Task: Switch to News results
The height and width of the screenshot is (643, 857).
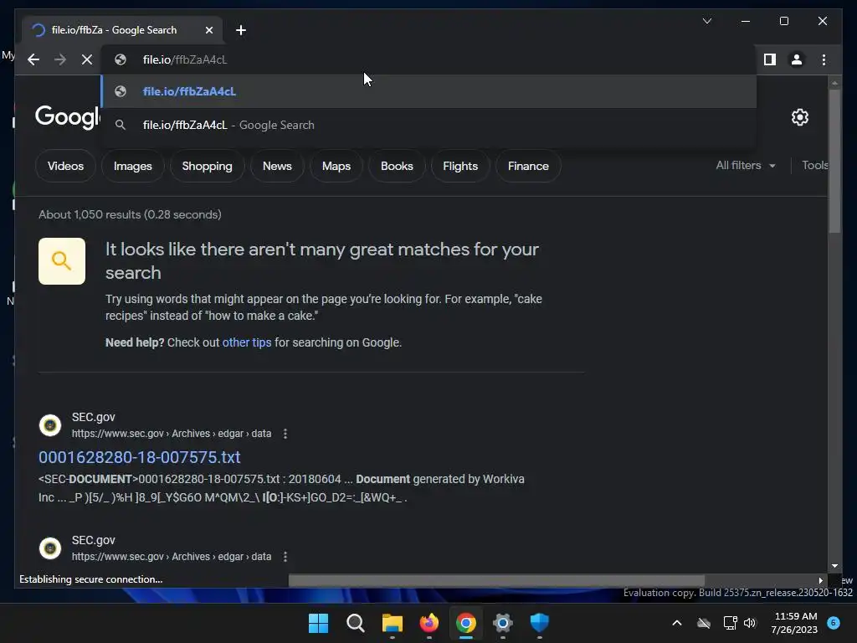Action: point(277,166)
